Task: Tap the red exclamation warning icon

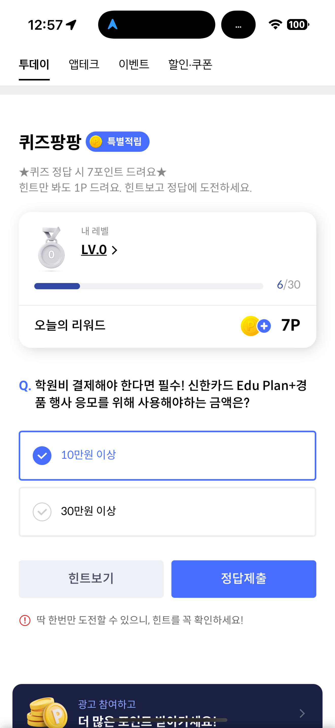Action: tap(25, 620)
